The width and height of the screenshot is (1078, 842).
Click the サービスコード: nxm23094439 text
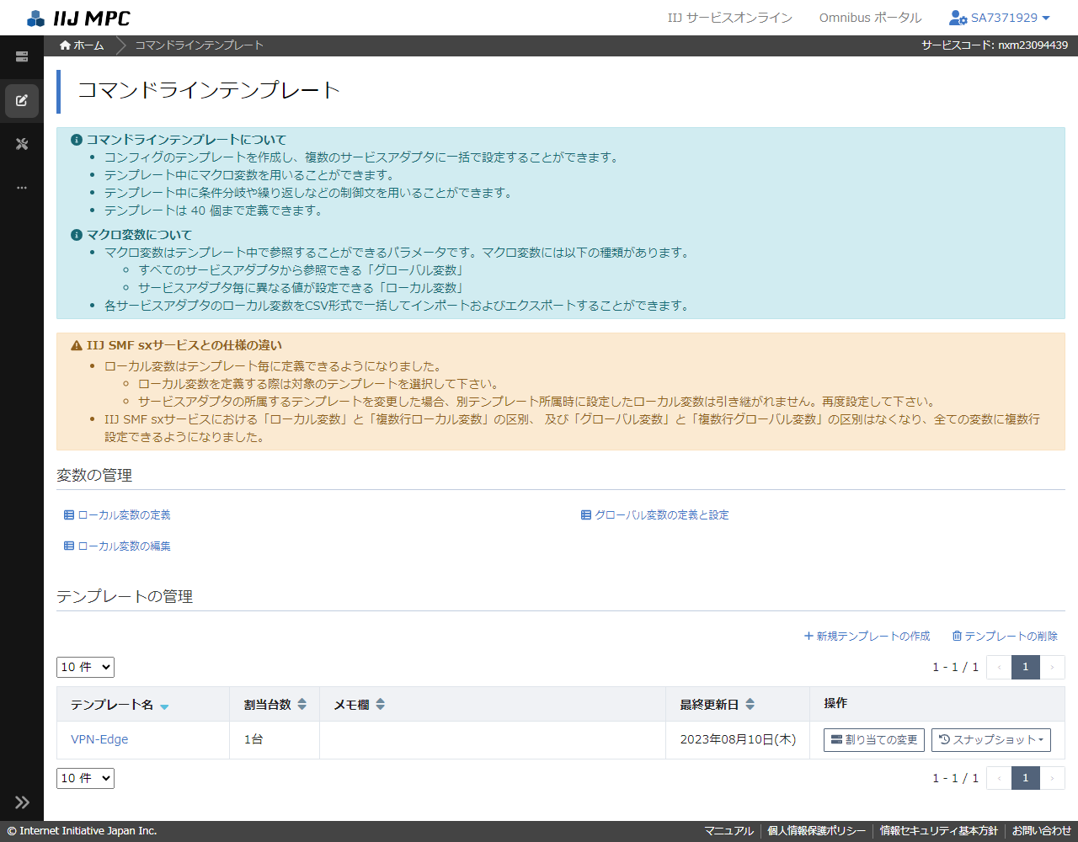coord(994,45)
